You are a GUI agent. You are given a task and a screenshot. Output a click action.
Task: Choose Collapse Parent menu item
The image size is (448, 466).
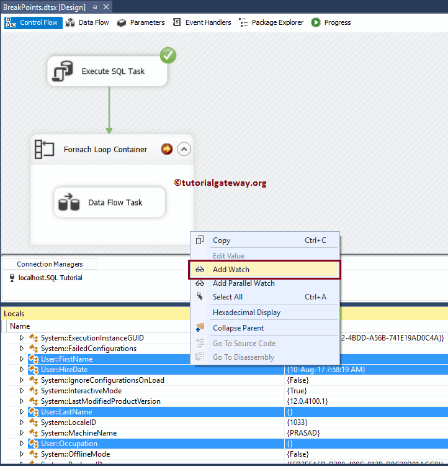265,328
